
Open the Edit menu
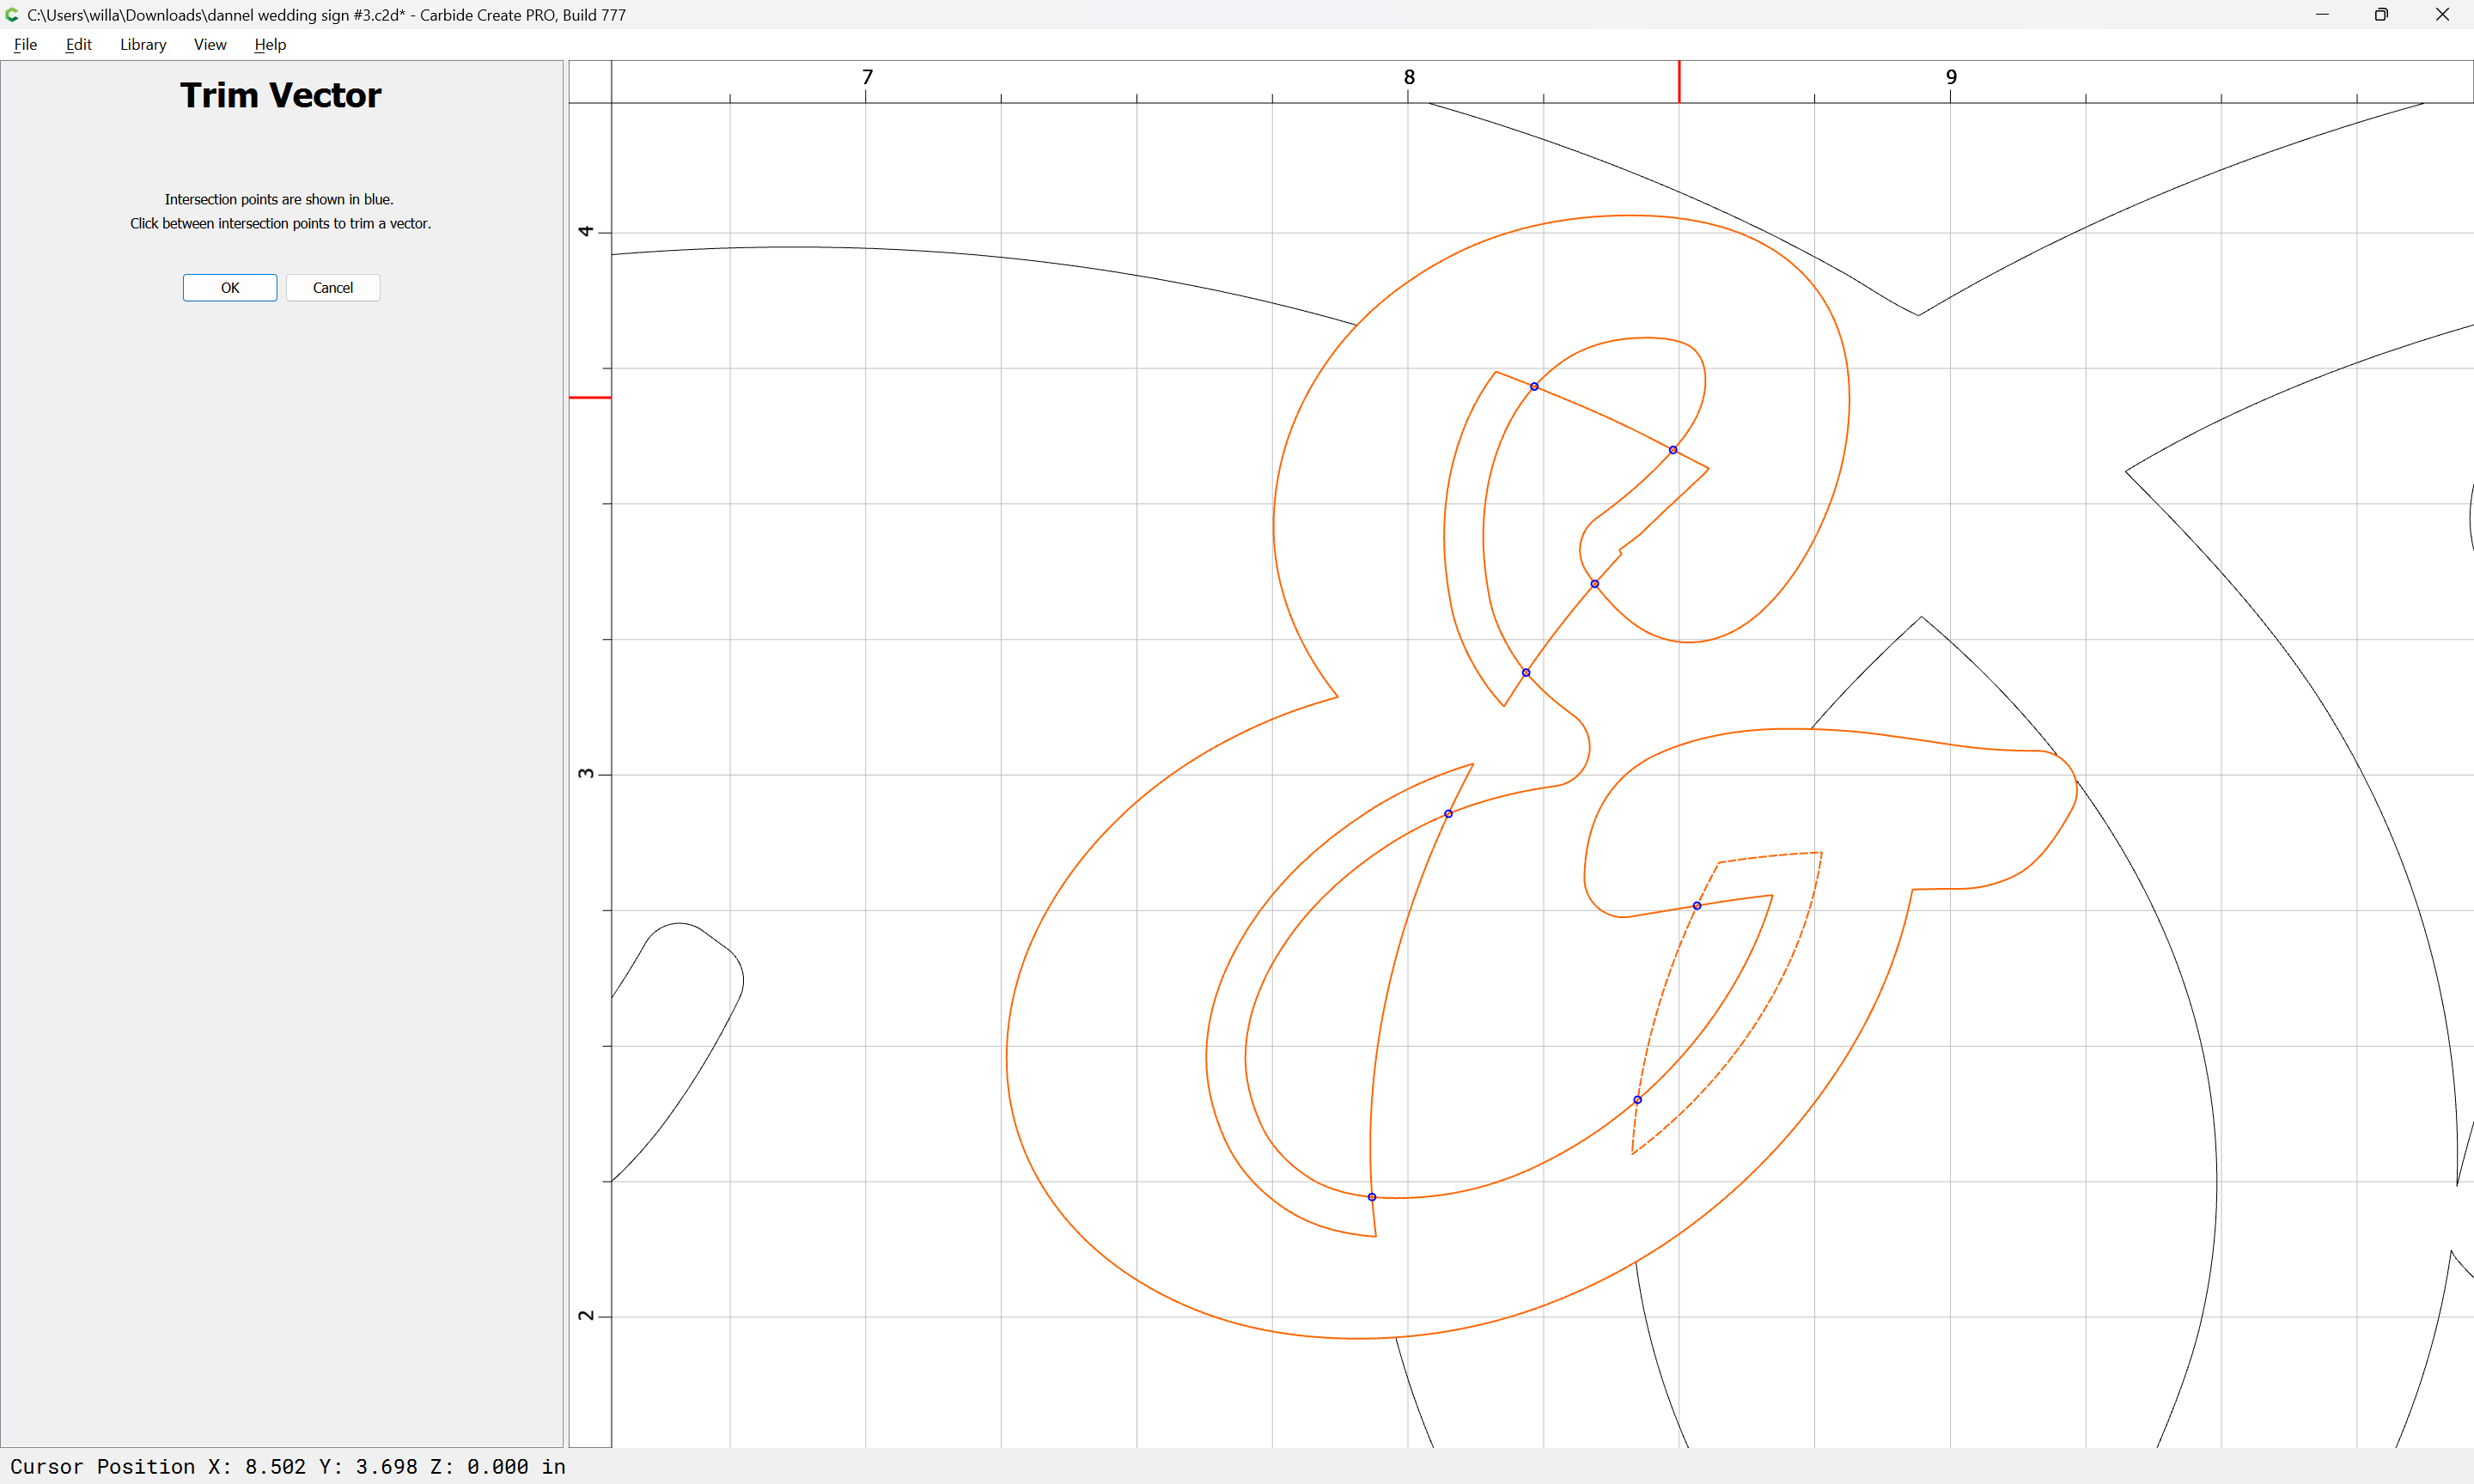click(78, 44)
